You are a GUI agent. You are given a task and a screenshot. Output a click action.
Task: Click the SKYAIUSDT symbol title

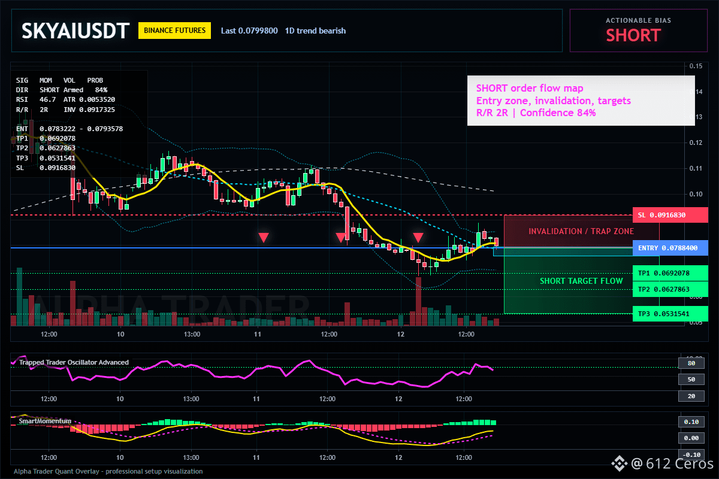(x=75, y=31)
